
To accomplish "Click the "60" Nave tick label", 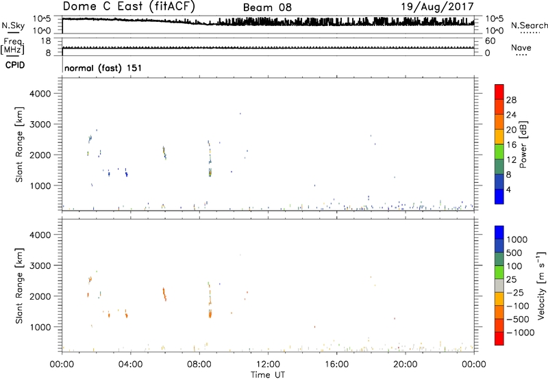I will click(x=490, y=41).
